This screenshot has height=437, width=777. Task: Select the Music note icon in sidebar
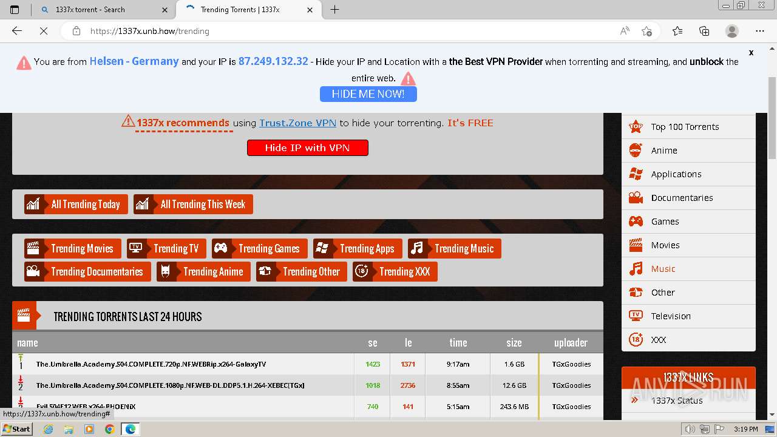coord(636,268)
